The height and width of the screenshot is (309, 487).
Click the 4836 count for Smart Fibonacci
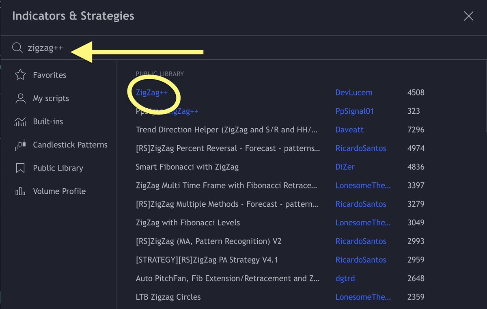coord(416,167)
